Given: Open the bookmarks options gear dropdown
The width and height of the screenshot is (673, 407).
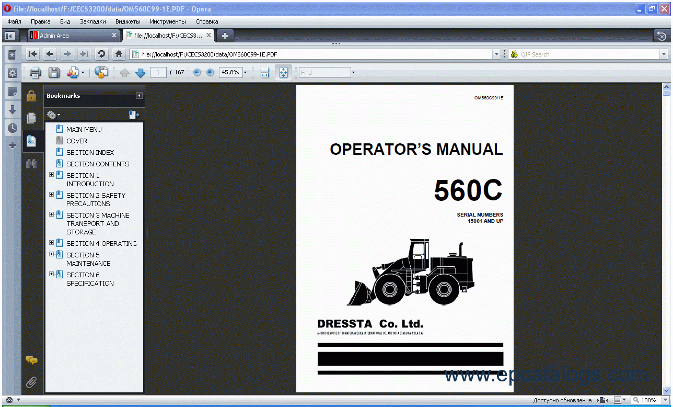Looking at the screenshot, I should point(53,115).
